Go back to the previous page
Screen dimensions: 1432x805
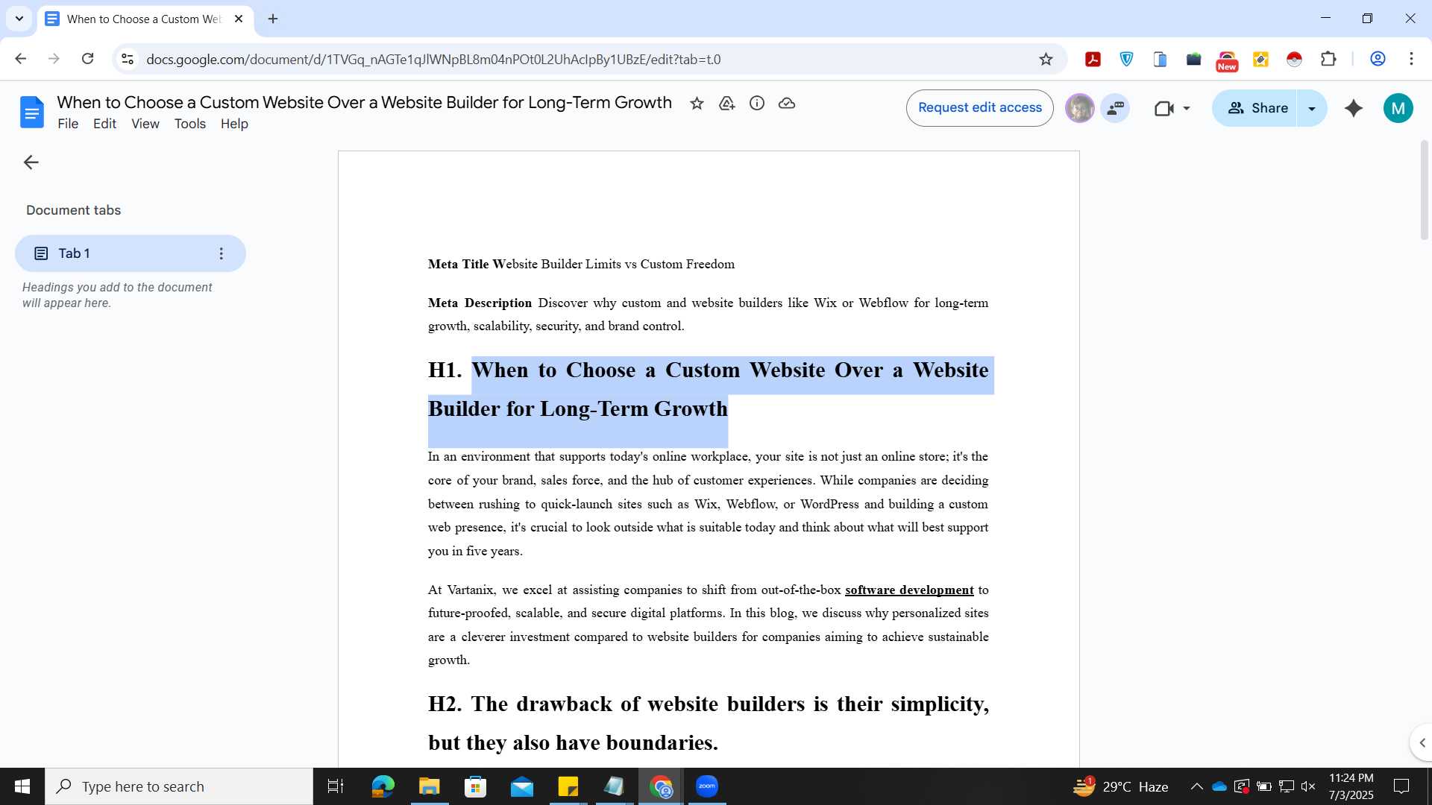[21, 59]
